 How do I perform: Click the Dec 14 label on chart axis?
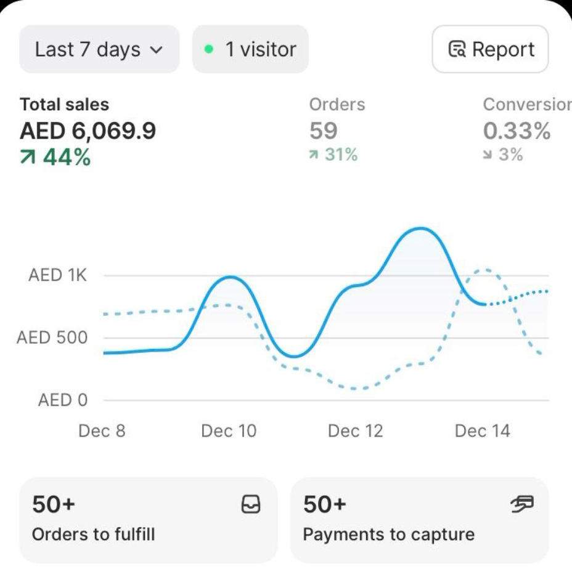[x=482, y=430]
